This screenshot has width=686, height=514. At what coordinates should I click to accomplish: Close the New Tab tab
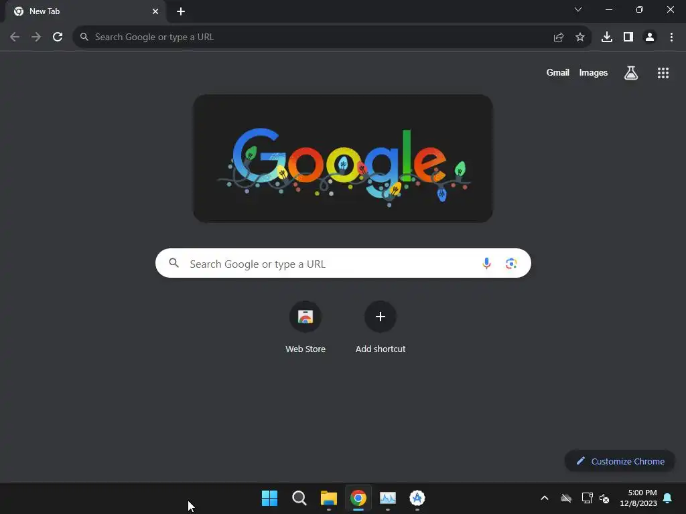click(155, 11)
